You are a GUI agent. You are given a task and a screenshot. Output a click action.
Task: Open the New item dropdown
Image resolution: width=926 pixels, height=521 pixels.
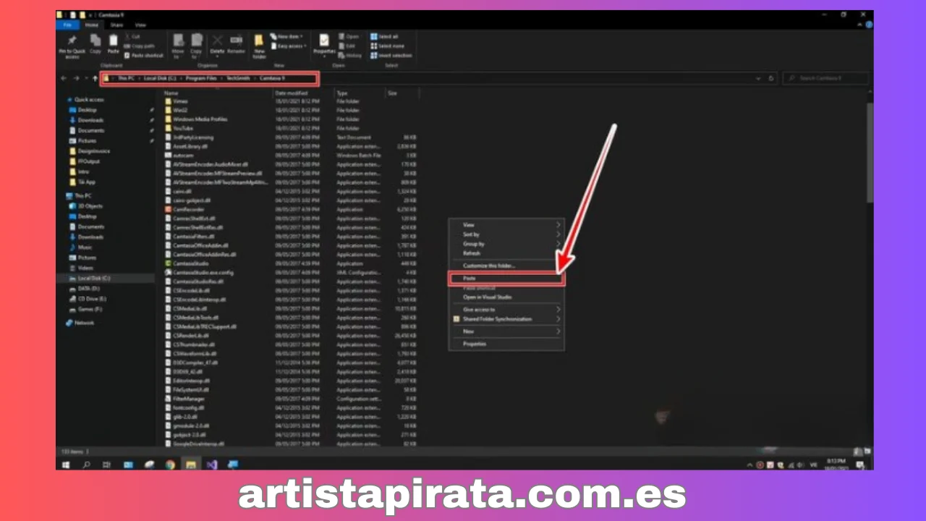pyautogui.click(x=288, y=36)
